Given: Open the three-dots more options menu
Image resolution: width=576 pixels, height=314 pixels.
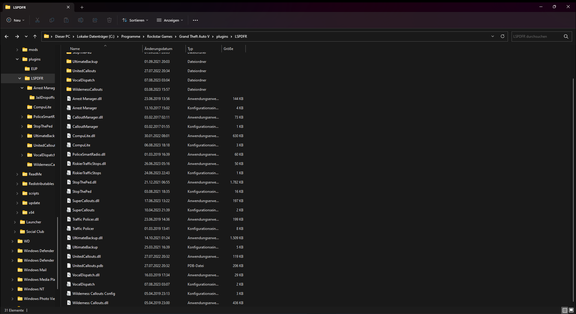Looking at the screenshot, I should click(x=195, y=20).
